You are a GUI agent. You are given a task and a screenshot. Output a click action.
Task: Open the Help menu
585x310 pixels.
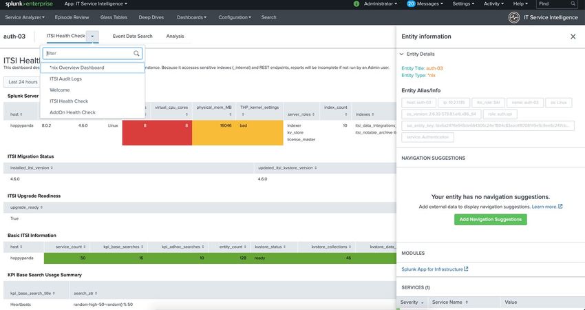(520, 3)
